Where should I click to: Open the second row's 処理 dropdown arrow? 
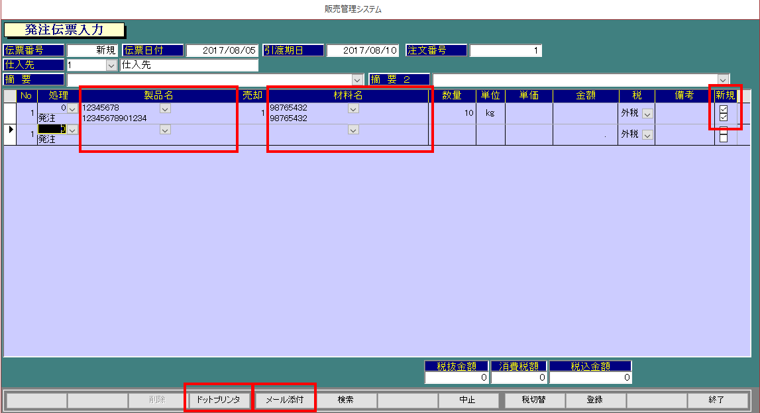pyautogui.click(x=72, y=130)
